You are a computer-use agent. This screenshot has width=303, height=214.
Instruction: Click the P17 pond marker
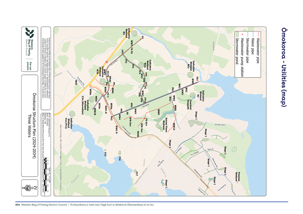coord(135,171)
